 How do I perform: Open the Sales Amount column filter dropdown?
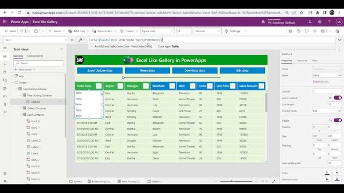tap(261, 86)
